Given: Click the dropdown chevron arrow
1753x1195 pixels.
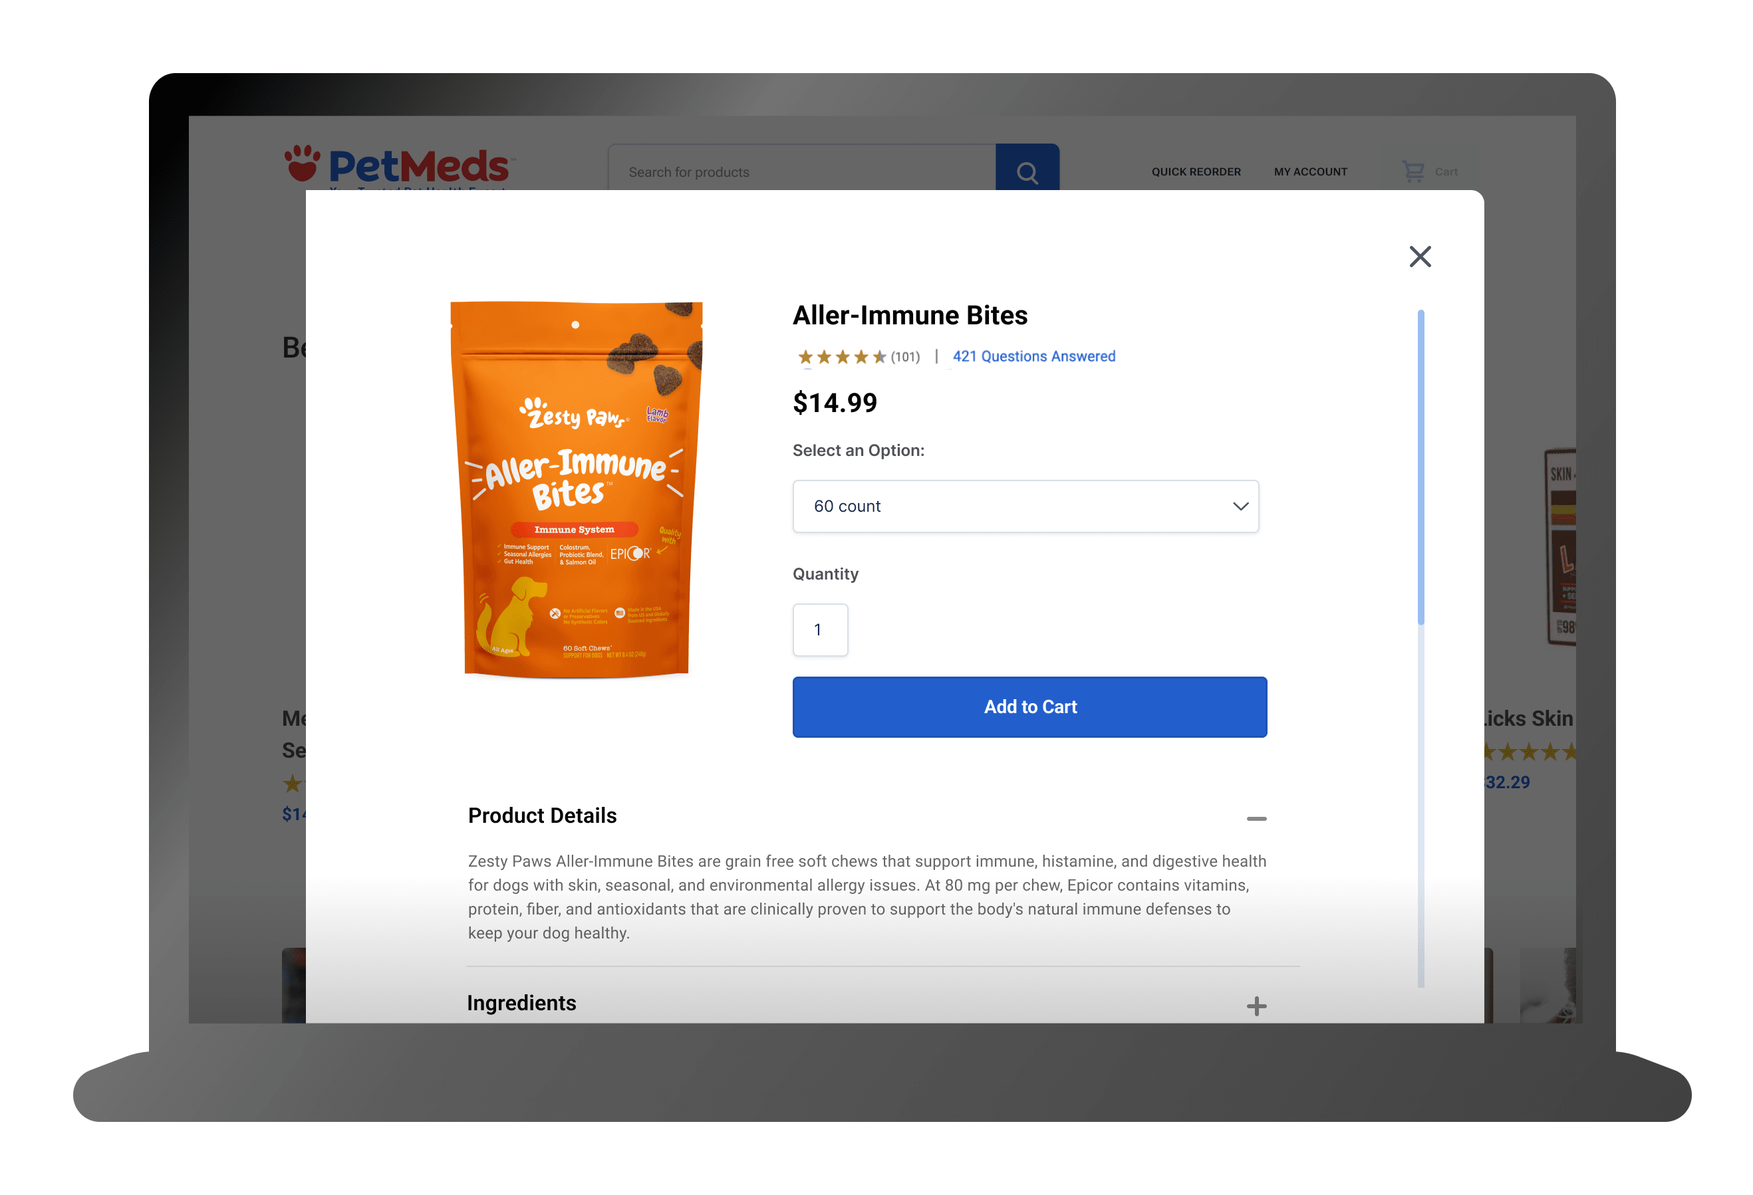Looking at the screenshot, I should (1240, 506).
